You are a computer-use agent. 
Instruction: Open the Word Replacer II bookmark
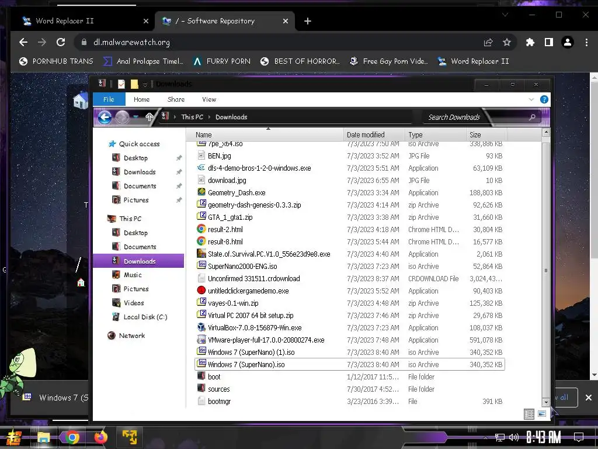pos(473,61)
